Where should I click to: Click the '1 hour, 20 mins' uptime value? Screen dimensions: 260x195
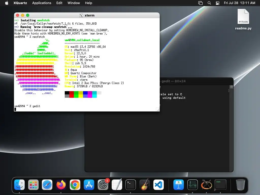[88, 57]
